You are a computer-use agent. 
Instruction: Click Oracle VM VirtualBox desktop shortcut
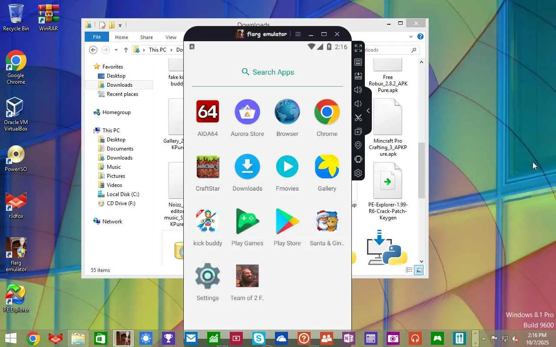16,114
